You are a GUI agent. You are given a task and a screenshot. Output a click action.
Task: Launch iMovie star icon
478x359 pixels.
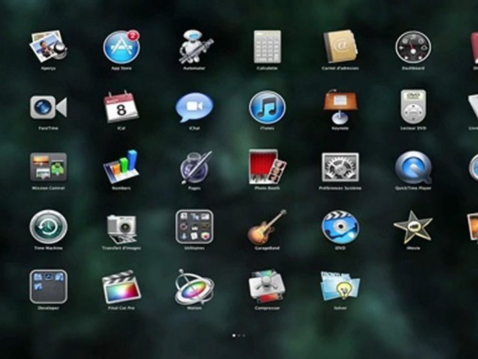click(413, 227)
